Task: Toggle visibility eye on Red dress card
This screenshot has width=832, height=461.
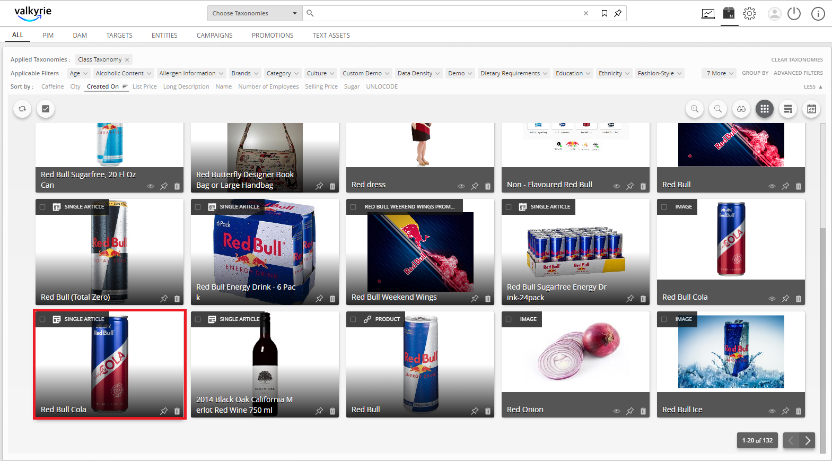Action: (x=461, y=186)
